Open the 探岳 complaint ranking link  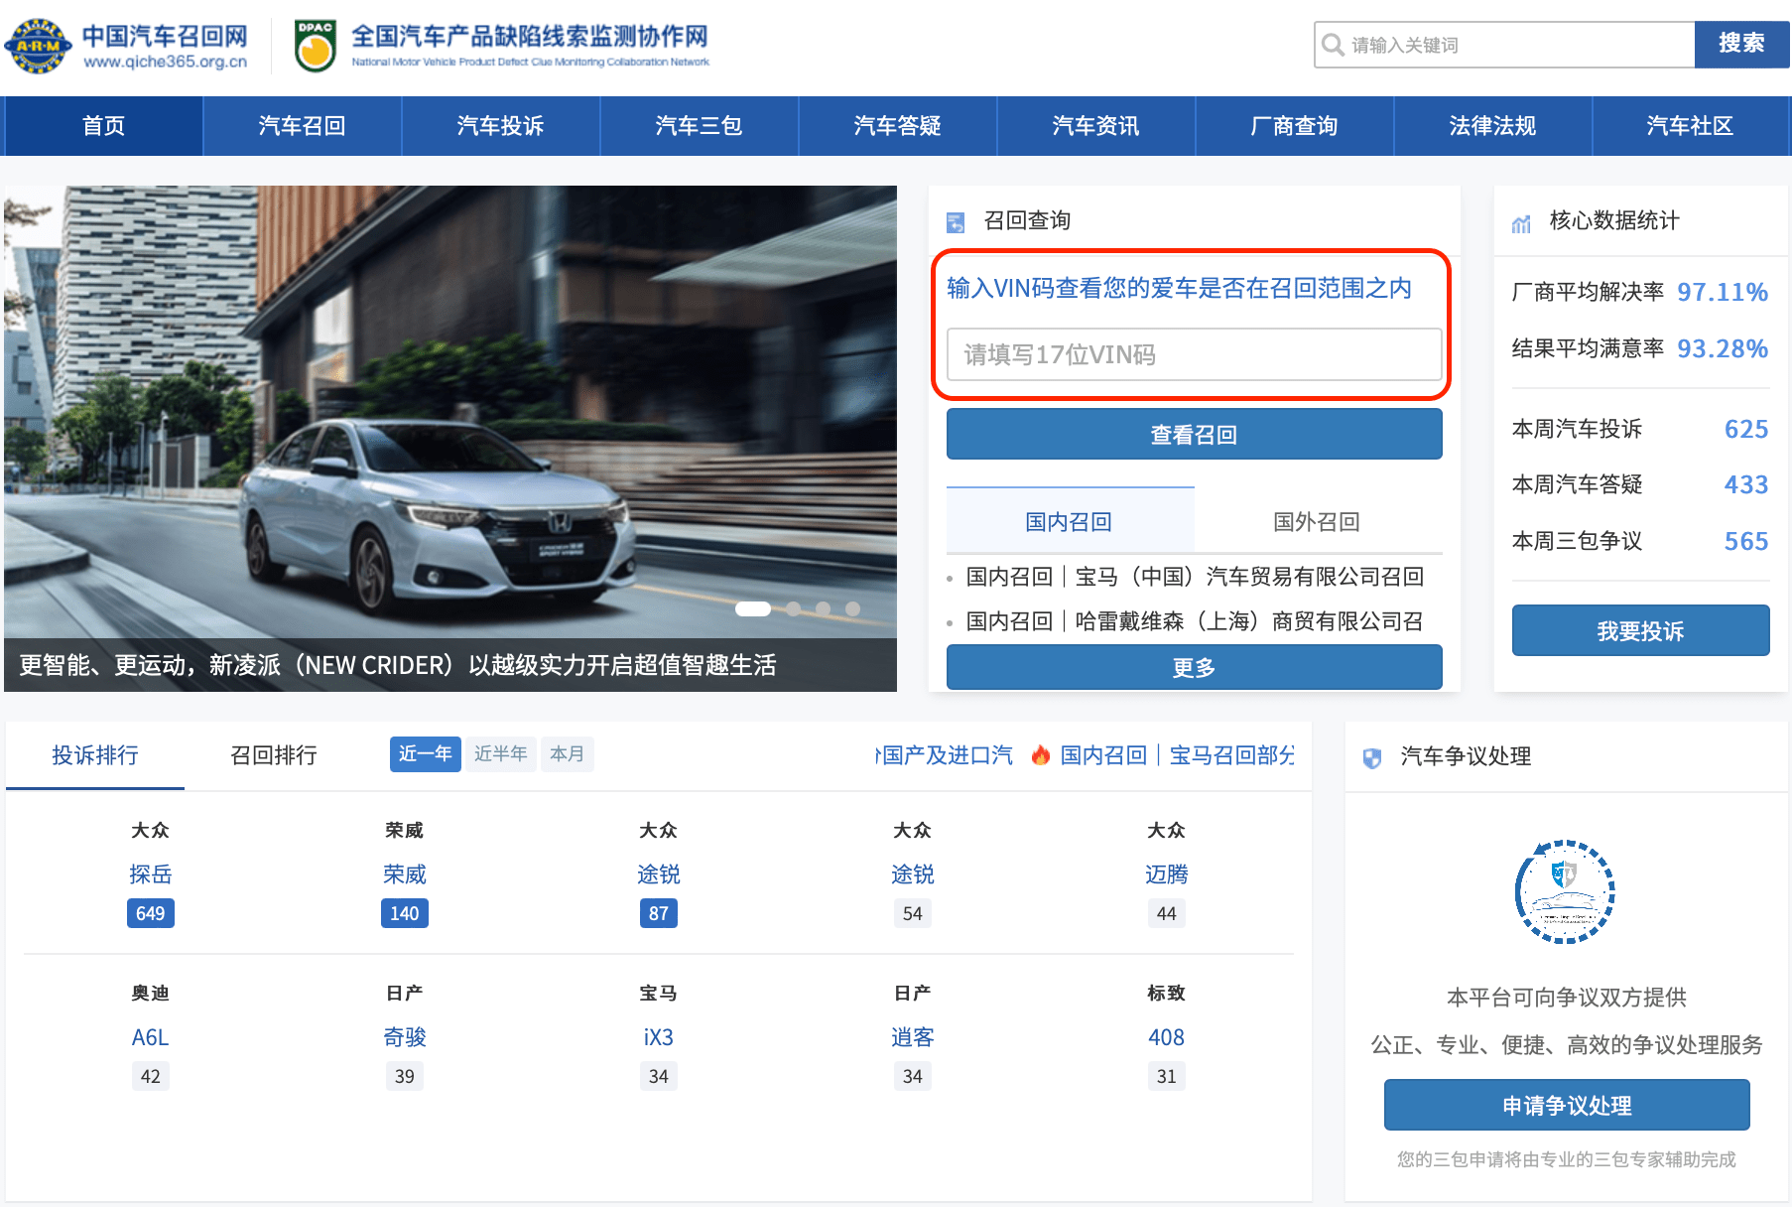(151, 874)
